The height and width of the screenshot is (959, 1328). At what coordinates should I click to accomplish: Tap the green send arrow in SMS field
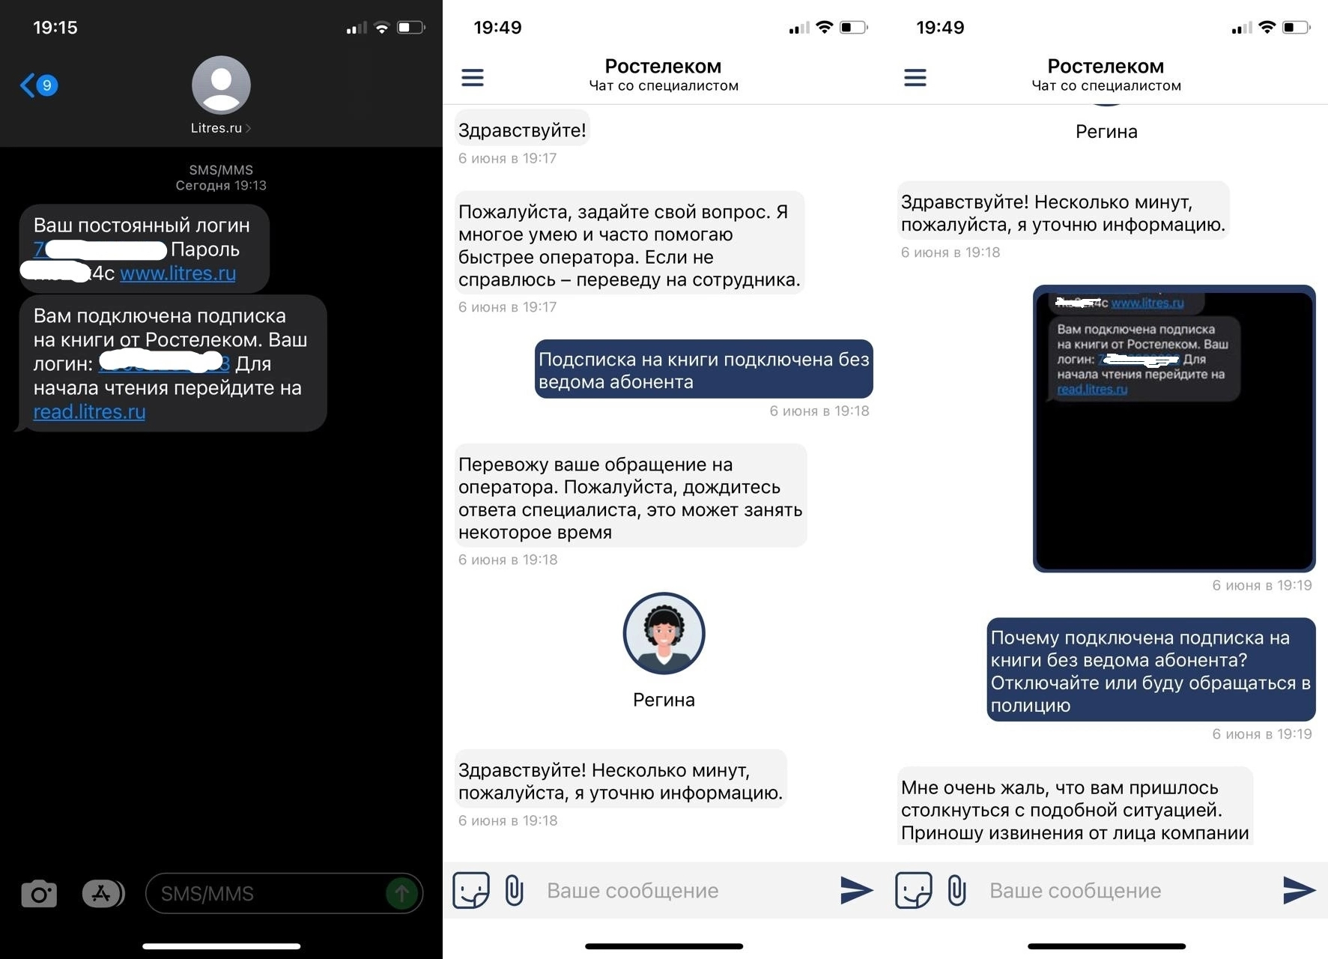point(402,893)
